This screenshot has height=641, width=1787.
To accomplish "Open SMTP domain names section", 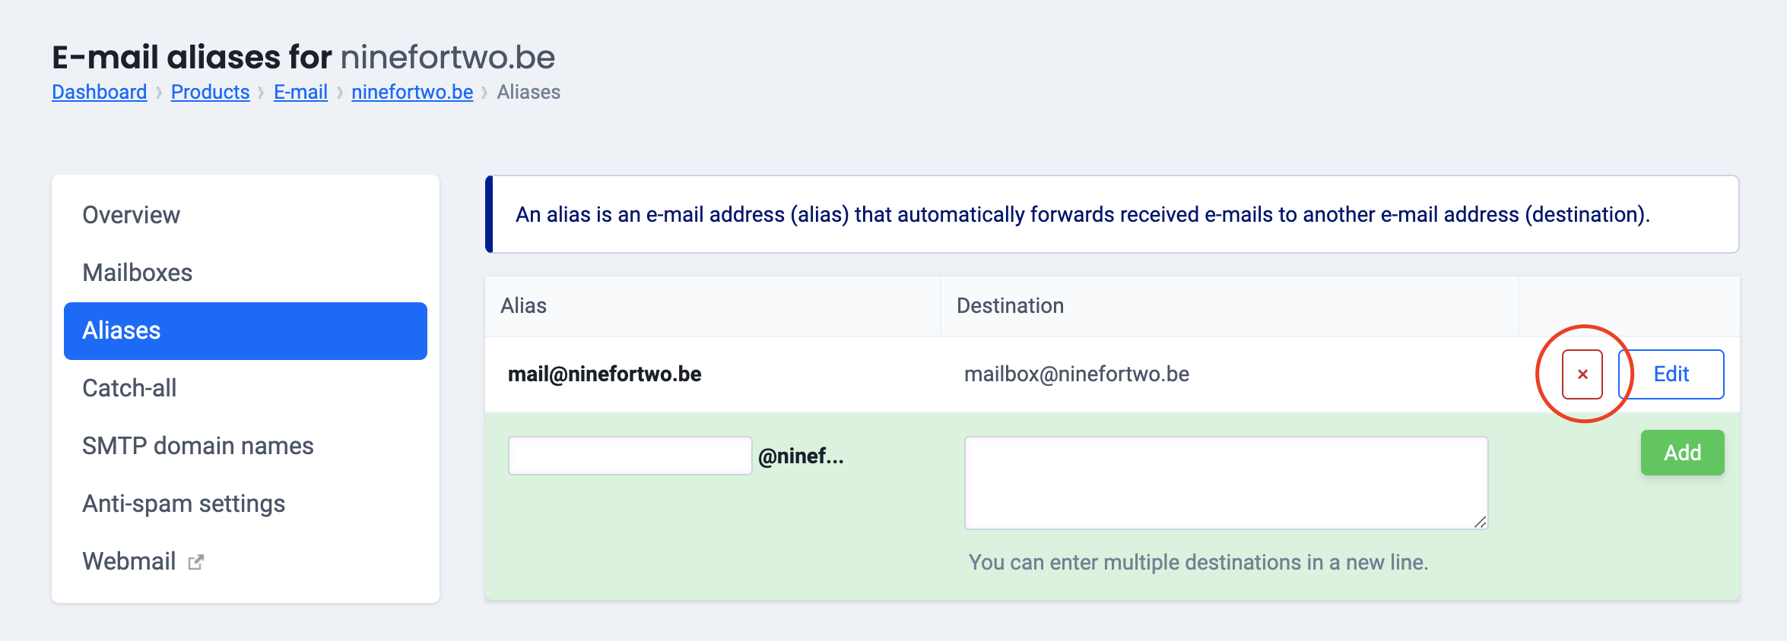I will click(x=198, y=446).
